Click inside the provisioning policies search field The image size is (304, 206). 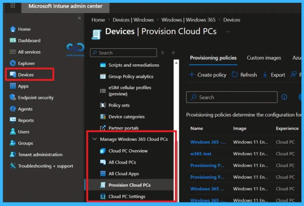click(x=232, y=97)
